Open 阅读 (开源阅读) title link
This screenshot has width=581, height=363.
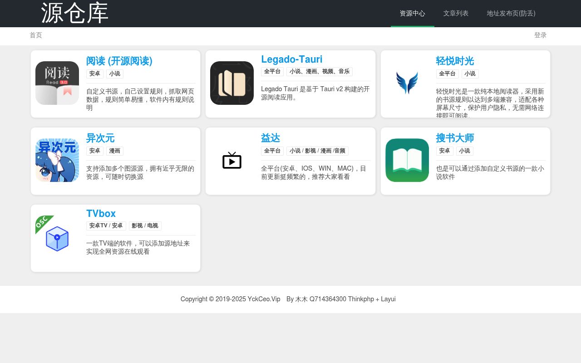tap(119, 61)
